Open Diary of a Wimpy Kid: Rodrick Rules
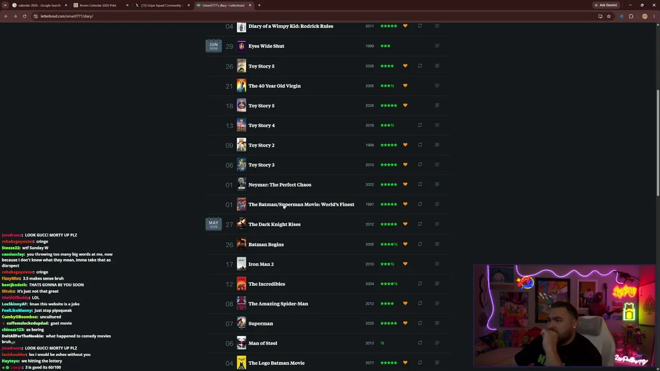 [x=291, y=26]
